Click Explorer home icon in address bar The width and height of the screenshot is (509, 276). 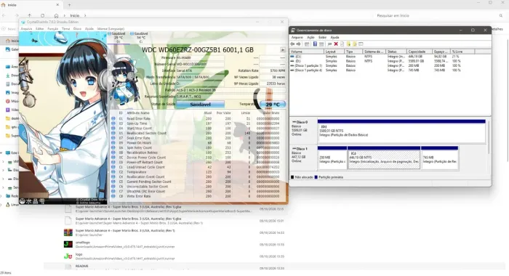click(56, 15)
